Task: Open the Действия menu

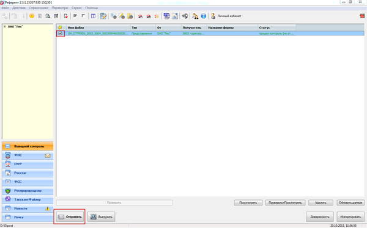Action: (x=19, y=8)
